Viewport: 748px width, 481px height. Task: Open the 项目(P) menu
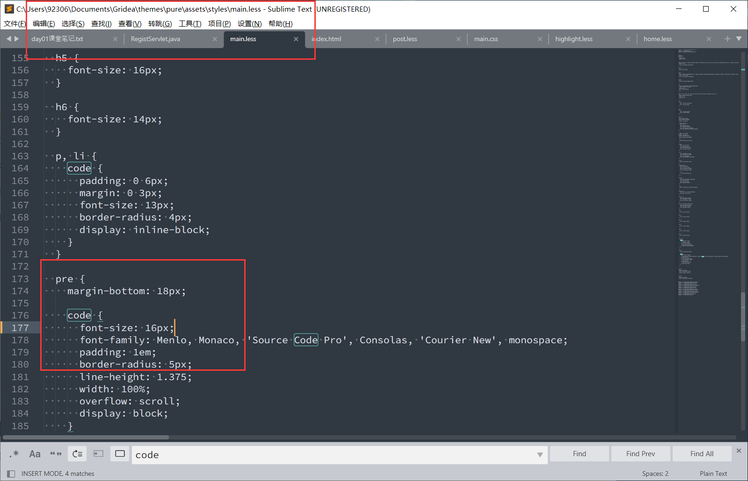(219, 24)
